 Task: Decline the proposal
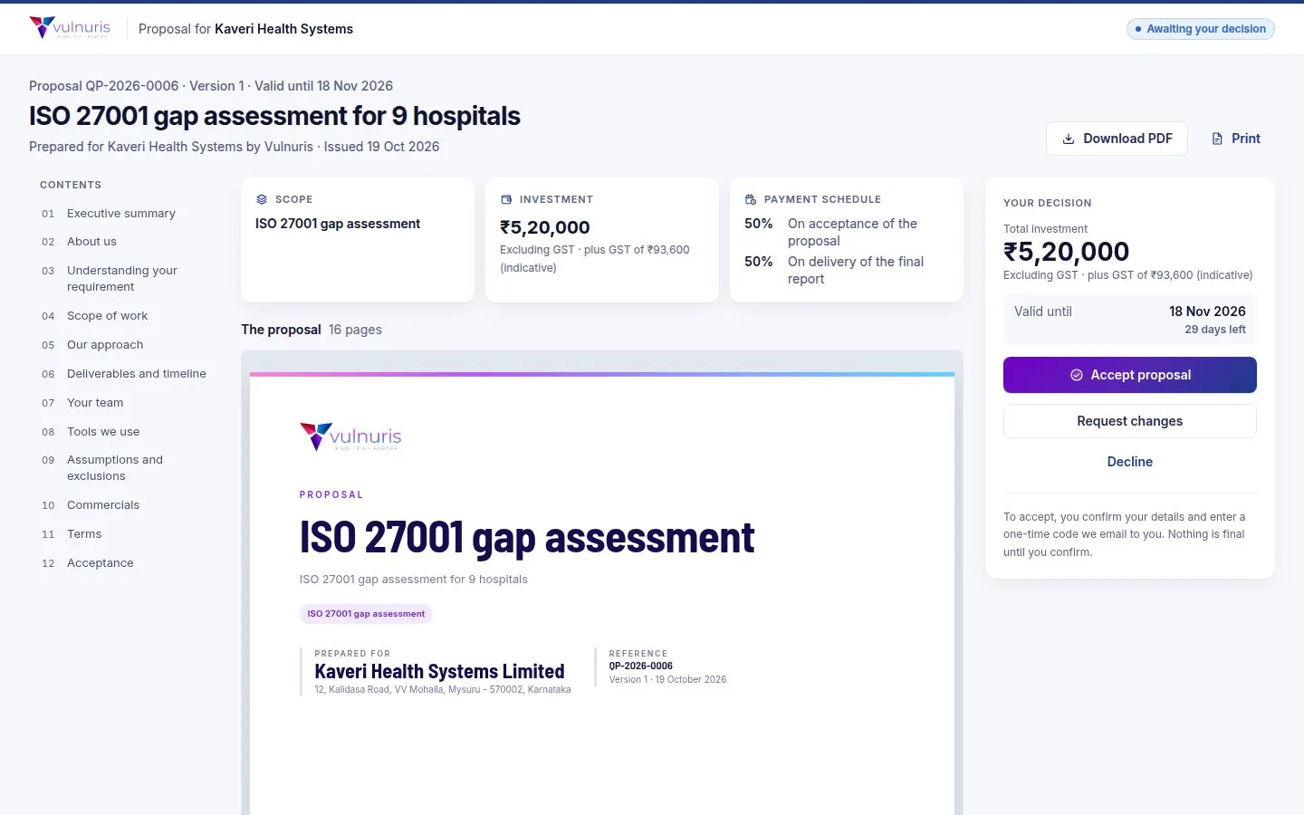1130,462
